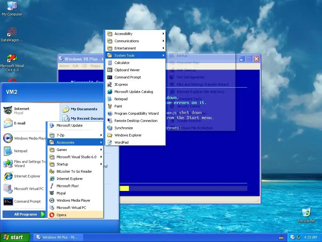Expand the Startup program folder
The height and width of the screenshot is (242, 322).
tap(75, 164)
